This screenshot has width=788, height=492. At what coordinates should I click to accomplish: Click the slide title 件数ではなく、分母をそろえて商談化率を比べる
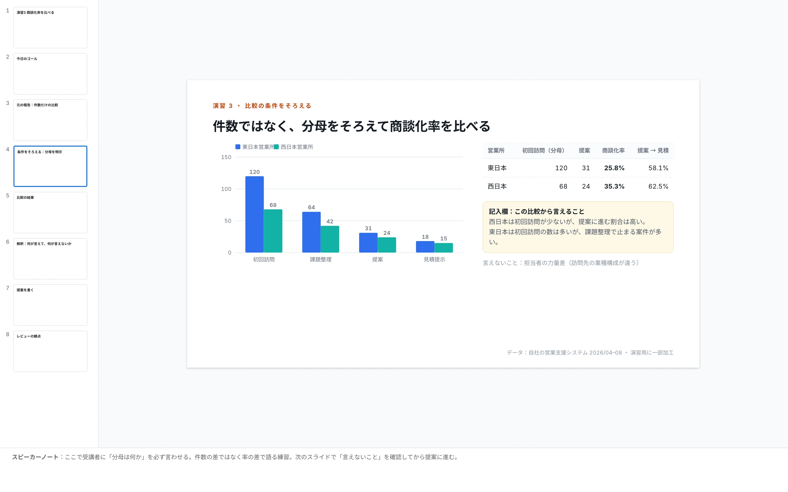(x=351, y=126)
